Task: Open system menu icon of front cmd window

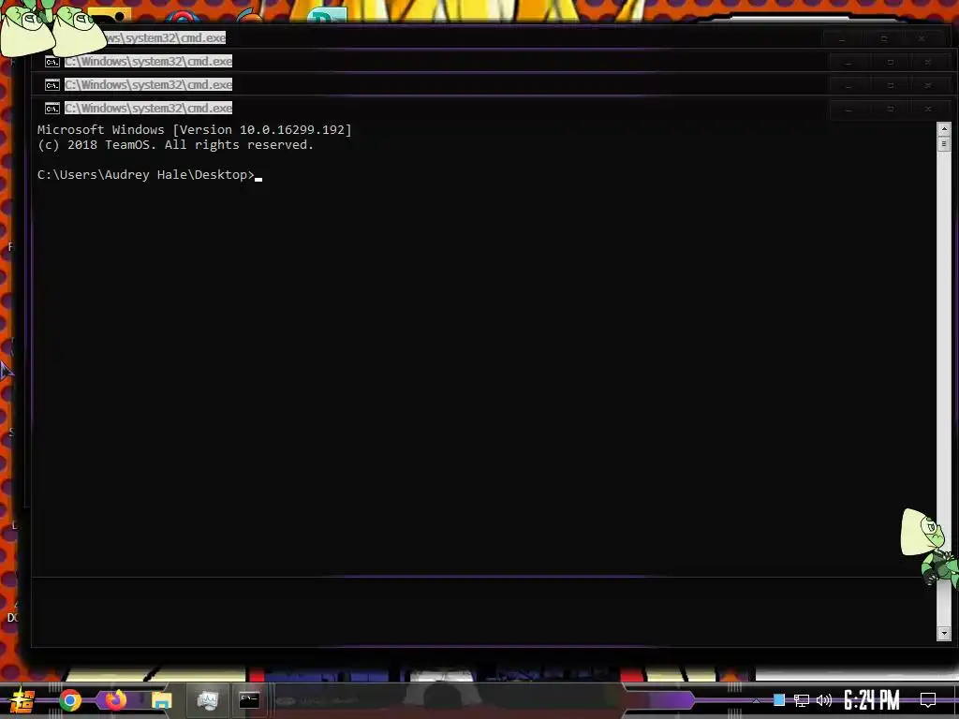Action: point(52,109)
